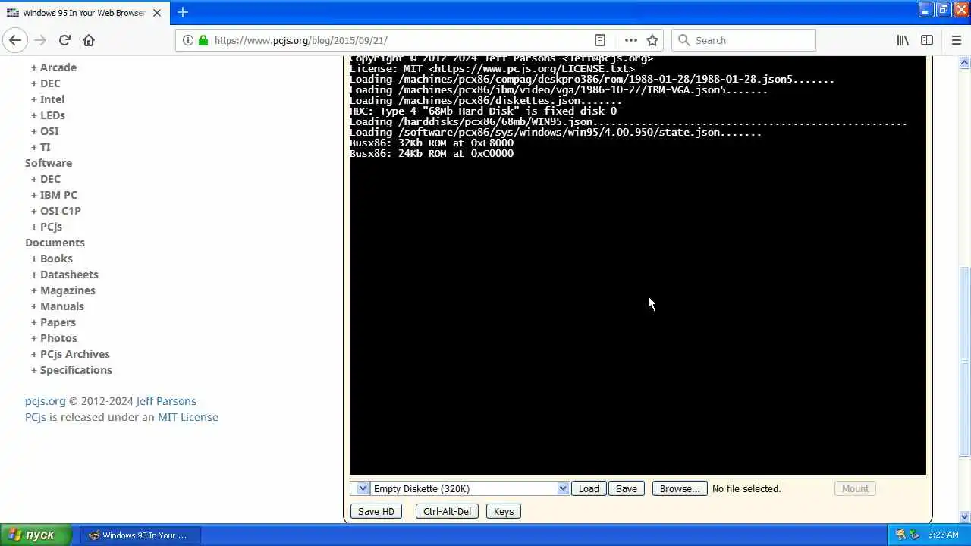Click Browse... to choose a file

pyautogui.click(x=680, y=489)
